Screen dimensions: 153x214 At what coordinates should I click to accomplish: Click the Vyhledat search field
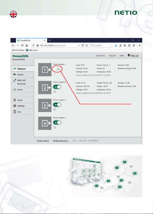(x=102, y=45)
